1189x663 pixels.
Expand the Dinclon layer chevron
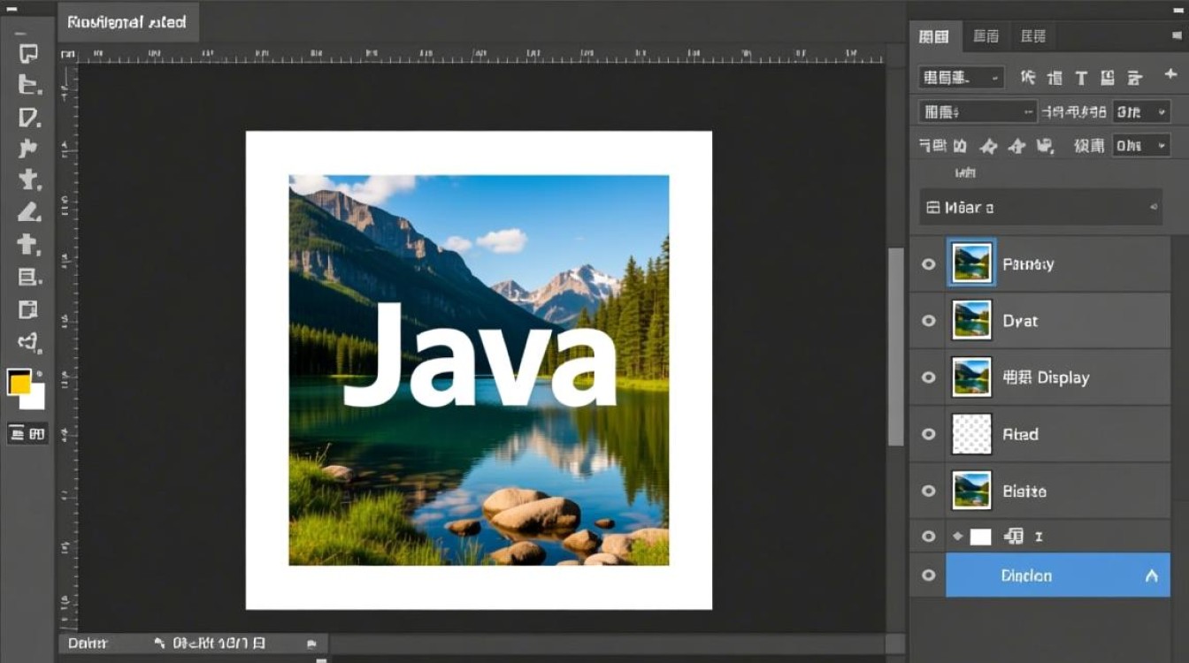coord(1151,575)
